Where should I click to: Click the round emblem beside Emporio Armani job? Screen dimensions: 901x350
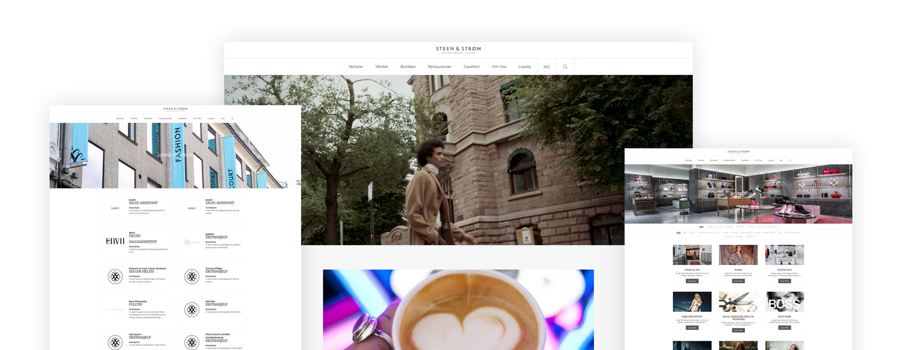[115, 276]
